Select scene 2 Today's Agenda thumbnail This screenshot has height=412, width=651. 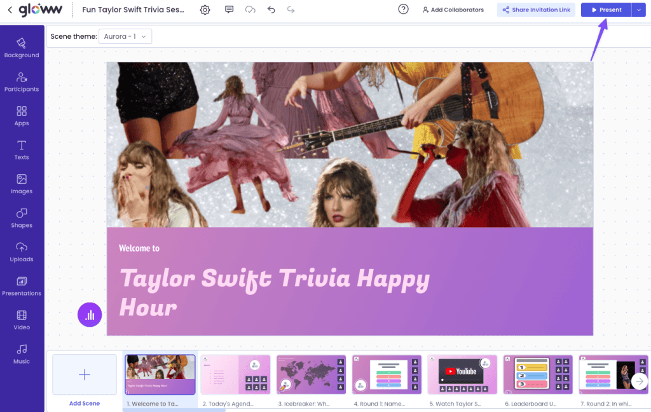[235, 374]
